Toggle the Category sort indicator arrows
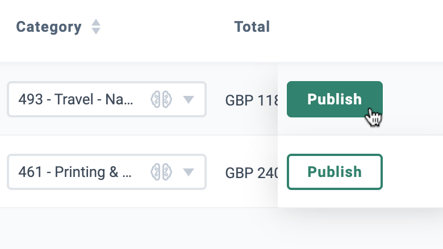Screen dimensions: 443x249 point(96,27)
